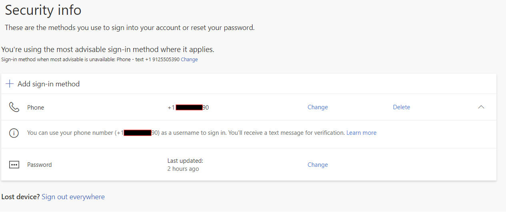The image size is (506, 216).
Task: Change the account password
Action: click(318, 165)
